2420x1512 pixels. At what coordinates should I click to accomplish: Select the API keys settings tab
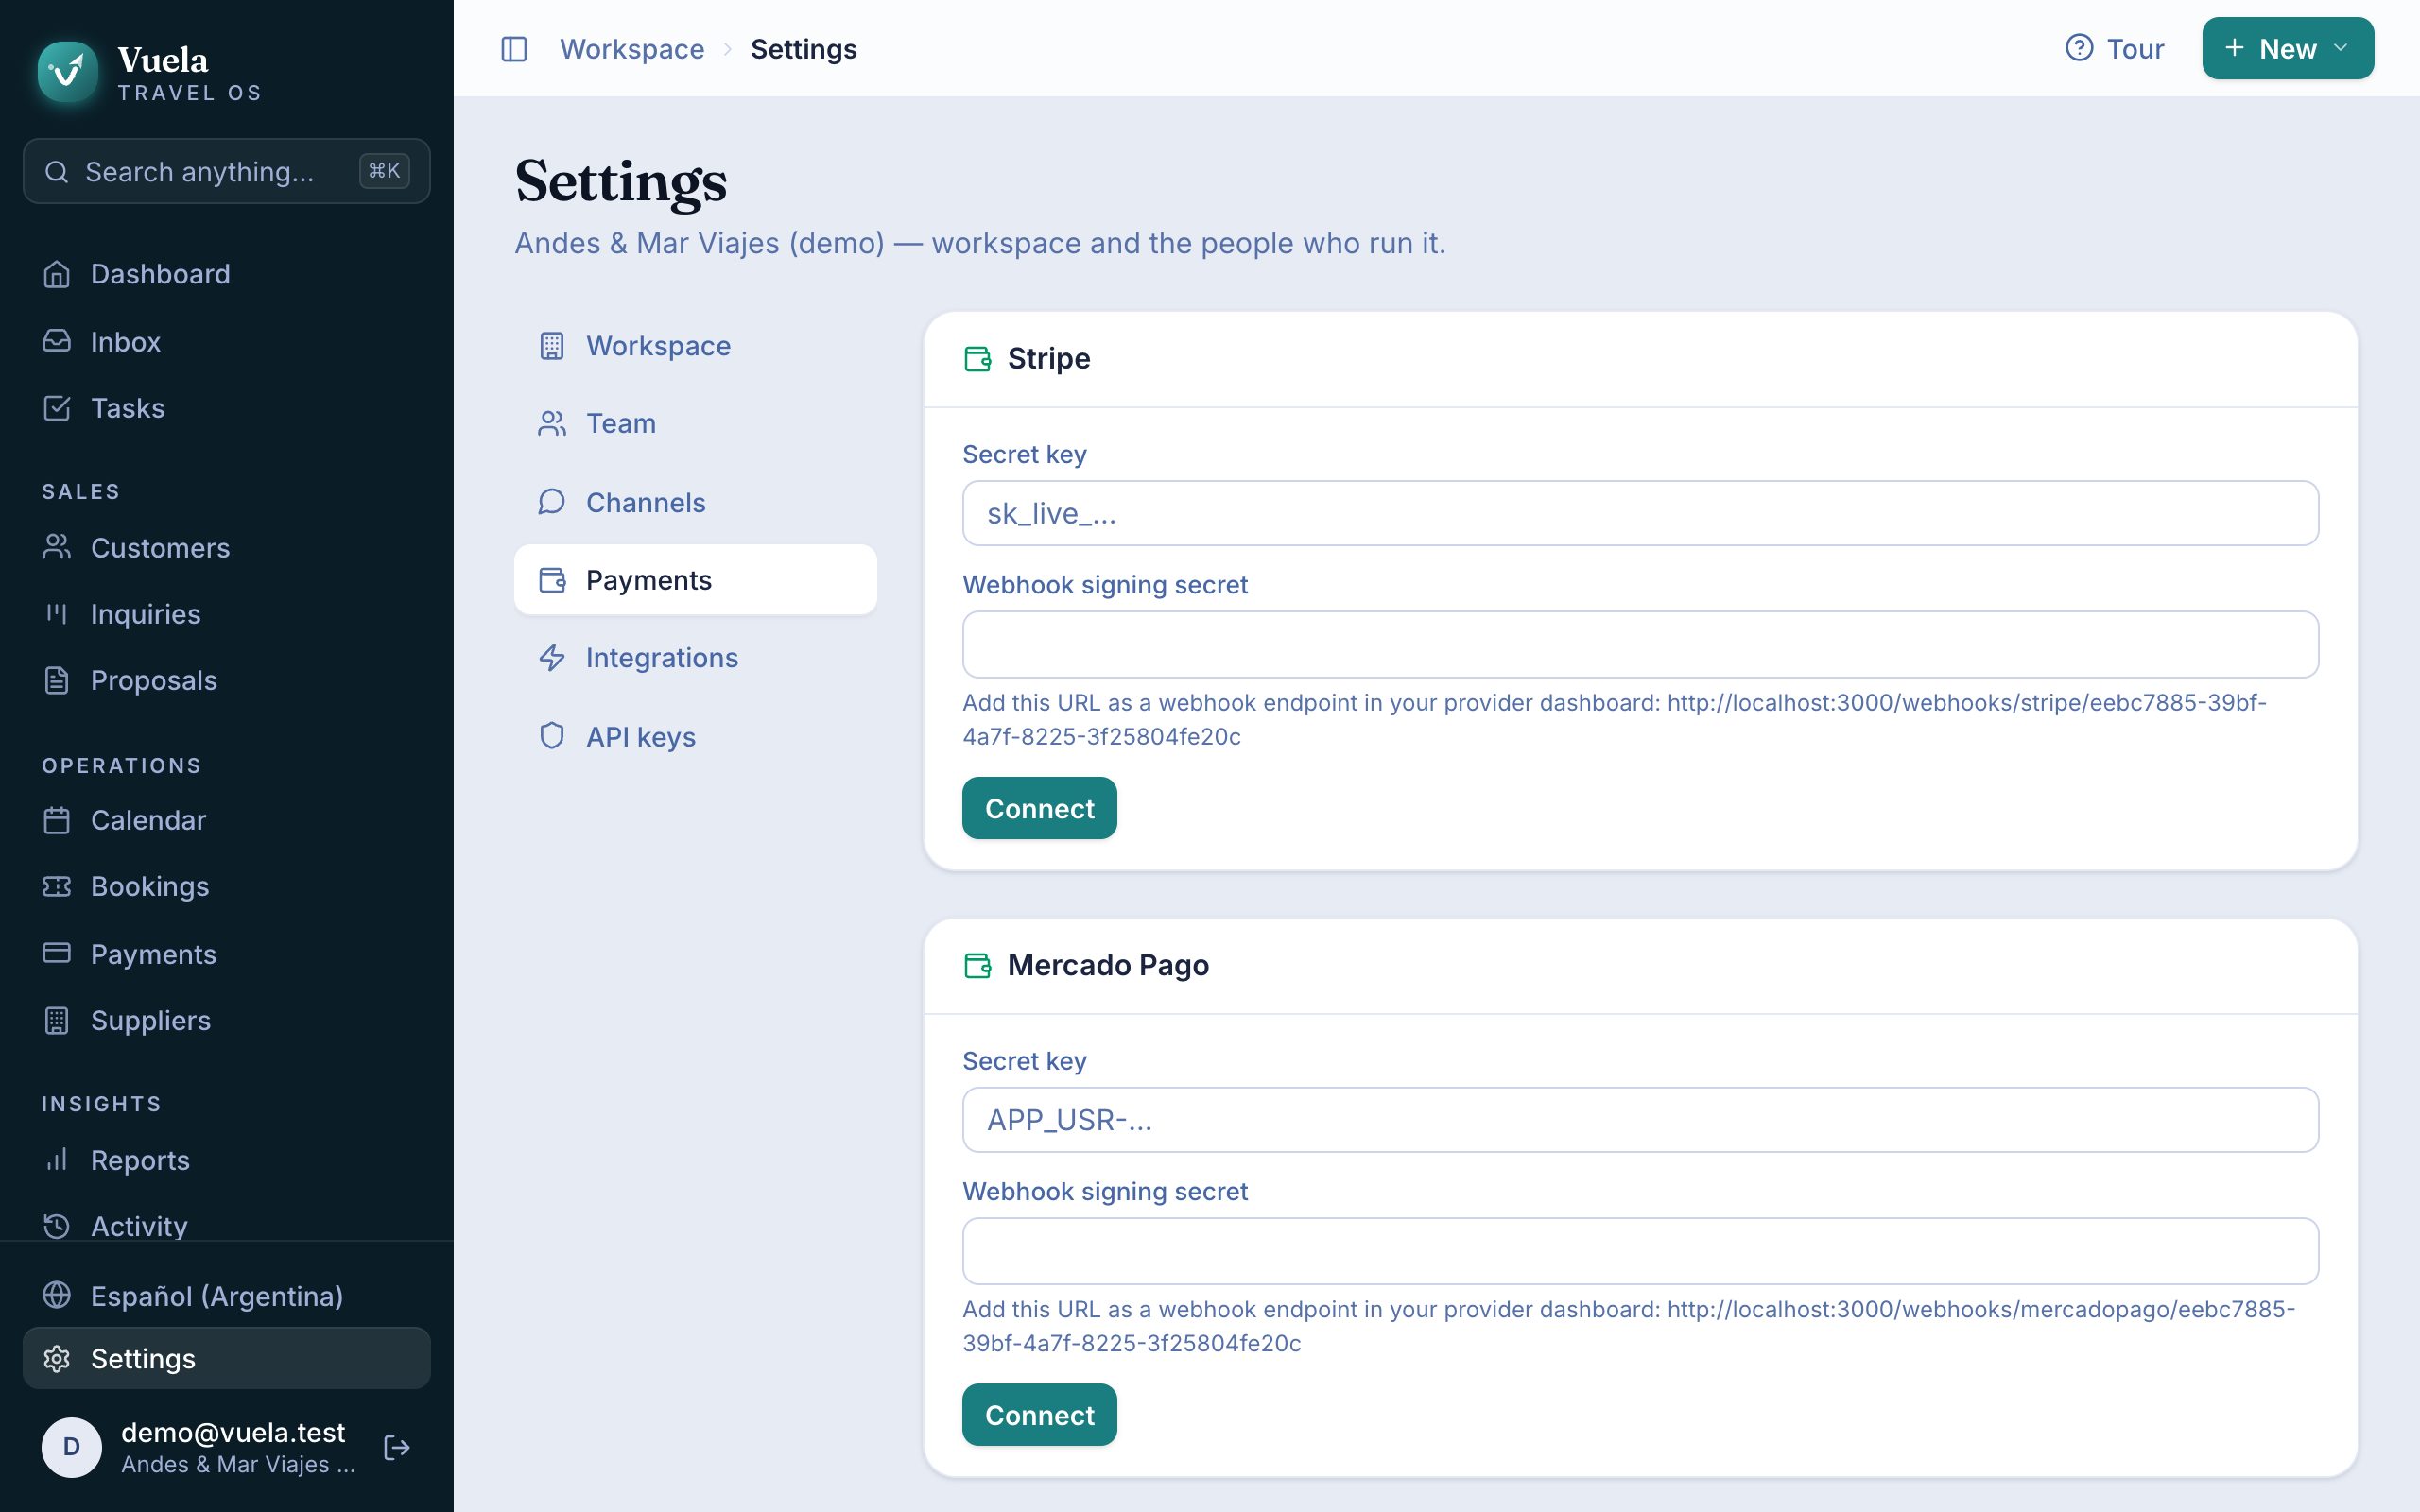click(695, 737)
